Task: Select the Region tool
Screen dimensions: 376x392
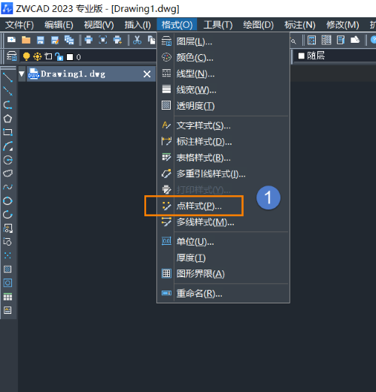Action: click(8, 283)
